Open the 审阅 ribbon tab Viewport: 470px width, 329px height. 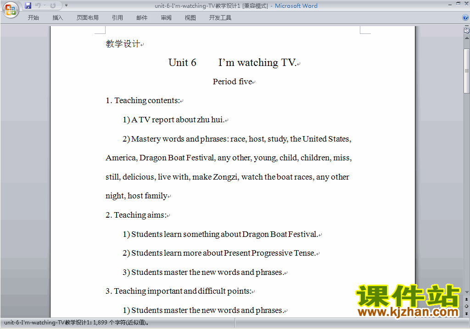(166, 18)
